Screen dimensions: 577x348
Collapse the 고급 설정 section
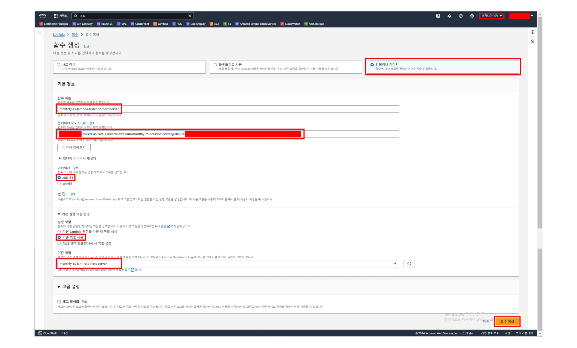59,287
